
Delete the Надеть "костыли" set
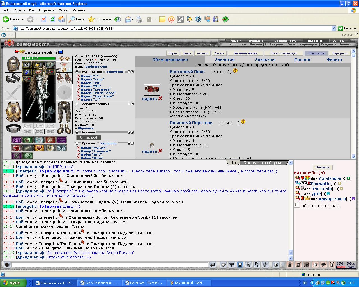pyautogui.click(x=79, y=90)
